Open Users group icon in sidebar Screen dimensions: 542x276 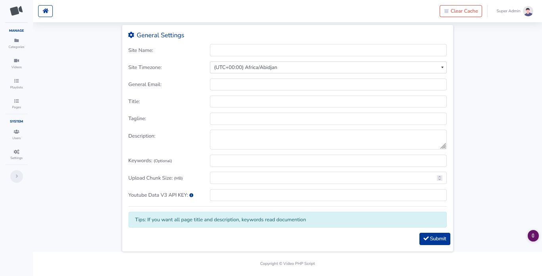coord(16,132)
